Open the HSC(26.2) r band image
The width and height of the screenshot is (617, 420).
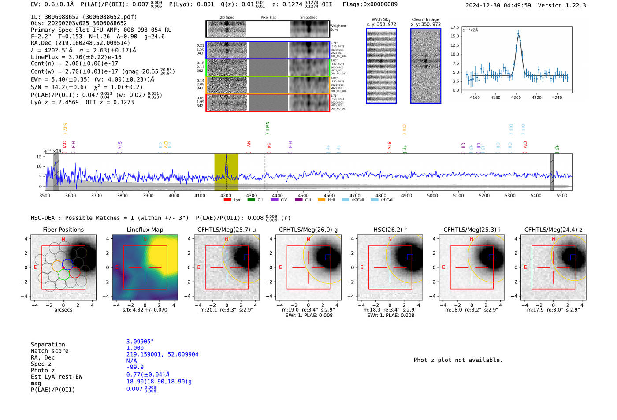point(390,268)
